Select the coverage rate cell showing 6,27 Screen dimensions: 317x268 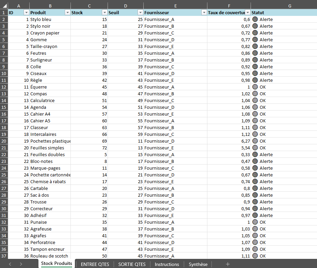[x=229, y=141]
